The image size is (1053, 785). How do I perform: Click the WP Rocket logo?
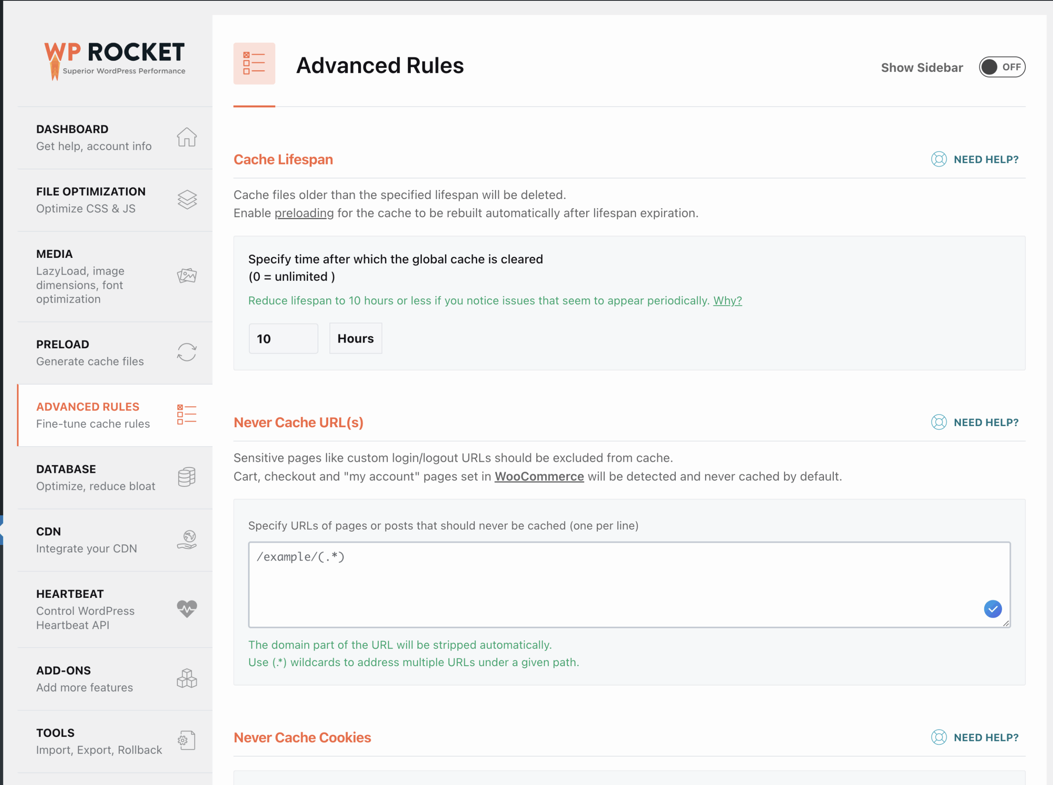114,60
